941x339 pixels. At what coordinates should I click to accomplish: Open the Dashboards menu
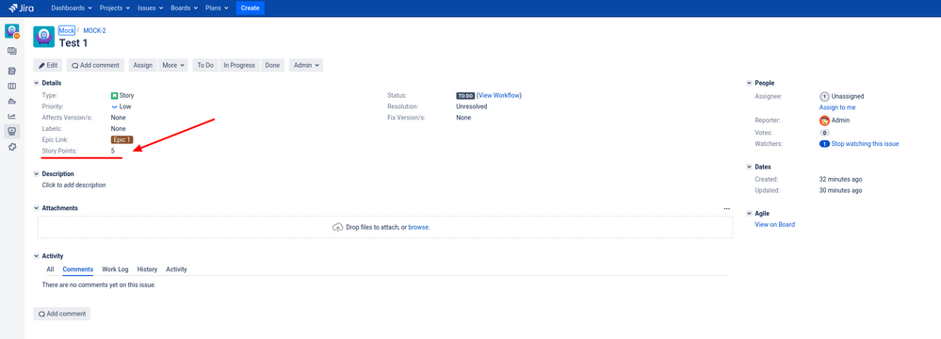(x=72, y=8)
